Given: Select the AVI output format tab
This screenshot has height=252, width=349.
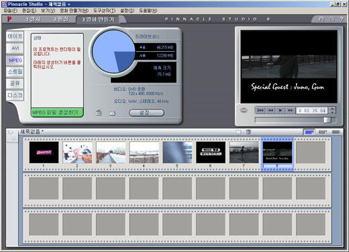Looking at the screenshot, I should [x=15, y=48].
